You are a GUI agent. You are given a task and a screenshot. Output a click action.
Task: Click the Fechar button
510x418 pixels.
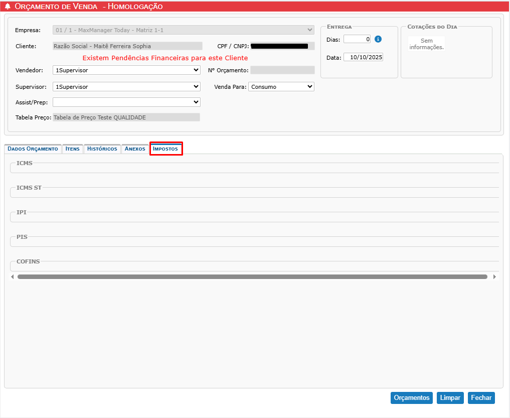pos(481,398)
